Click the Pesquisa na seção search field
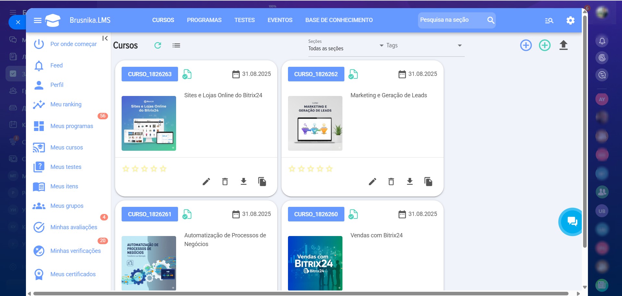This screenshot has width=622, height=296. [451, 20]
